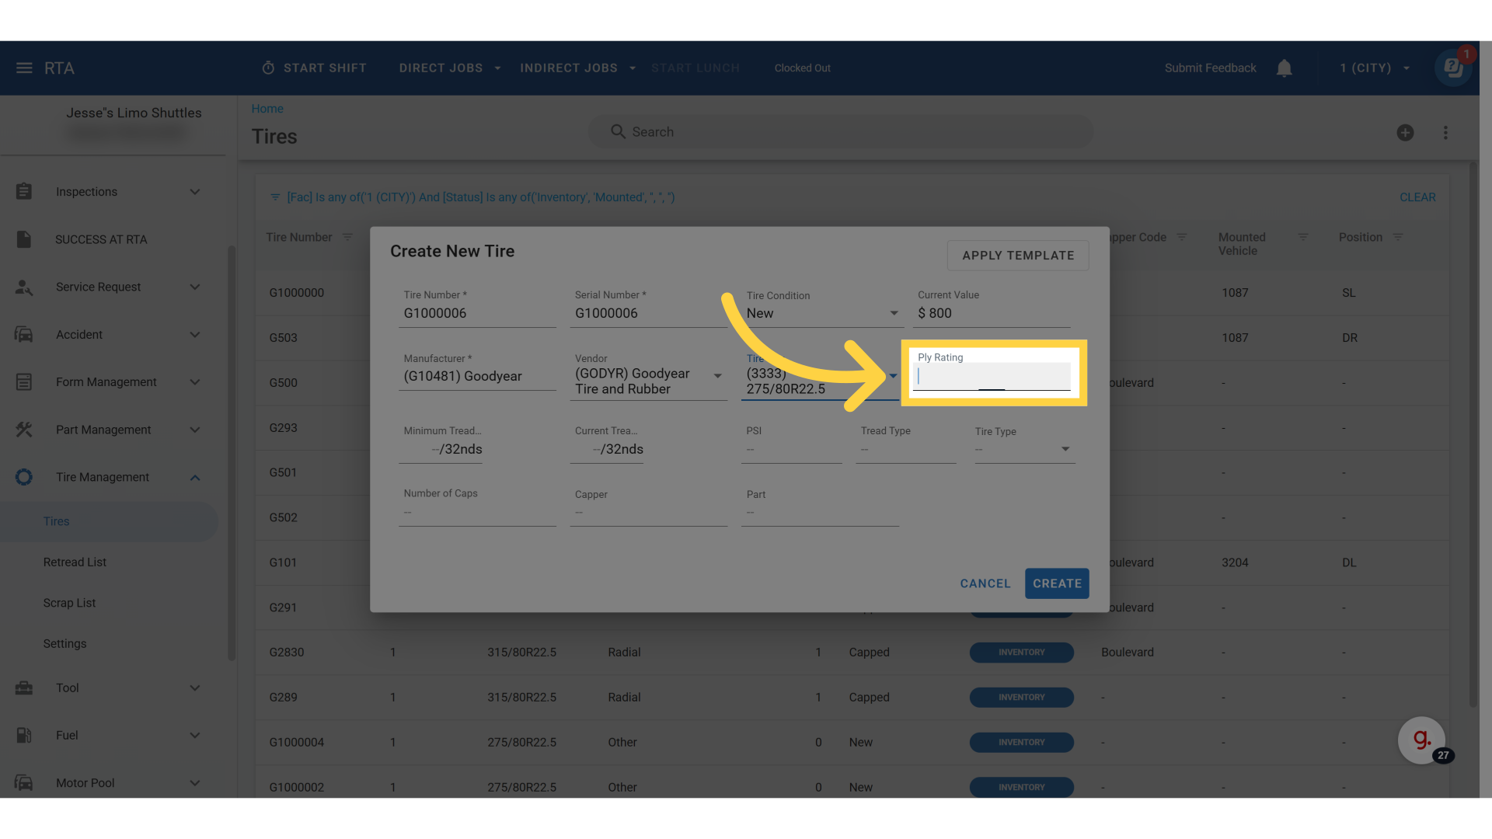The width and height of the screenshot is (1492, 839).
Task: Click the Create button
Action: (x=1056, y=583)
